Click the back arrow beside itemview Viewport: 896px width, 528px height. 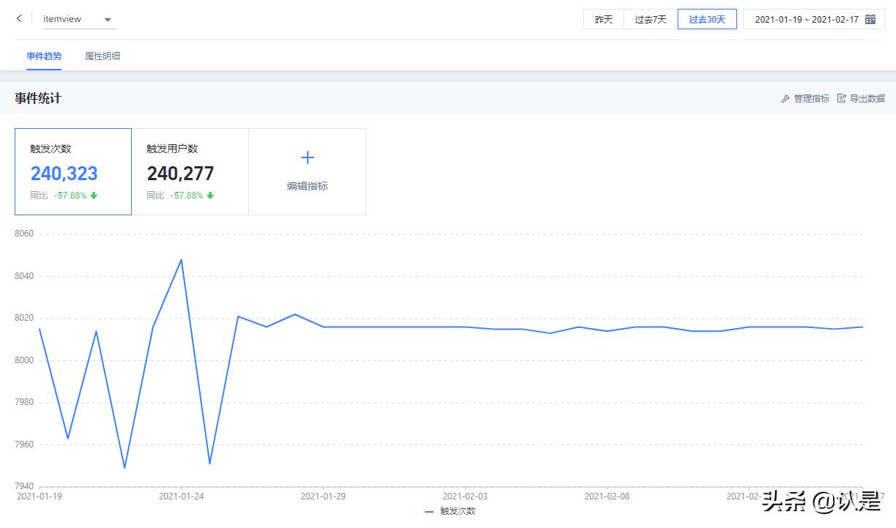point(18,18)
